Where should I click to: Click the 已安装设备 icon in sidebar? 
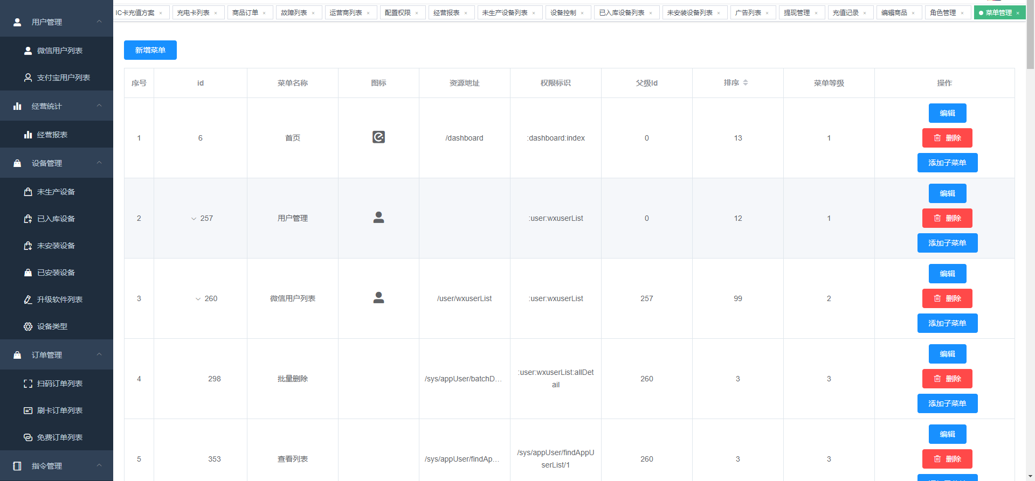28,273
